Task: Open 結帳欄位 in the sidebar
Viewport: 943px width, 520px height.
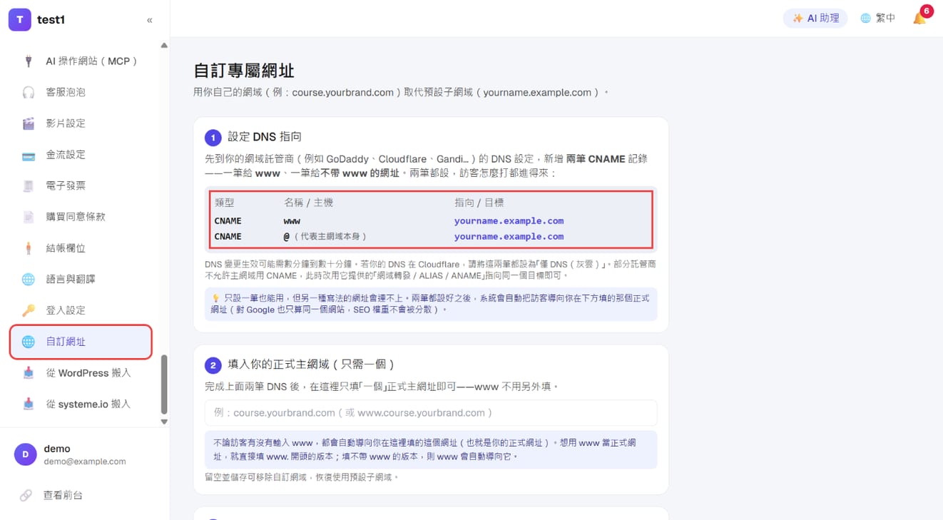Action: [81, 248]
